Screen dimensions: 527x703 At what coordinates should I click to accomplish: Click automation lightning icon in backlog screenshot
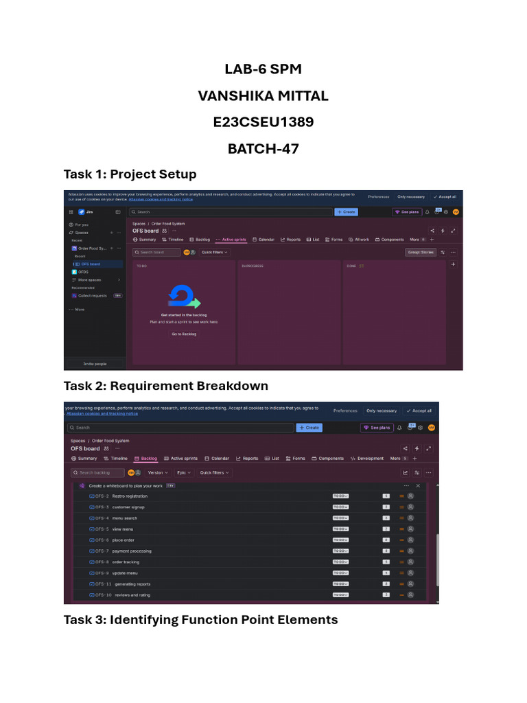click(x=417, y=448)
